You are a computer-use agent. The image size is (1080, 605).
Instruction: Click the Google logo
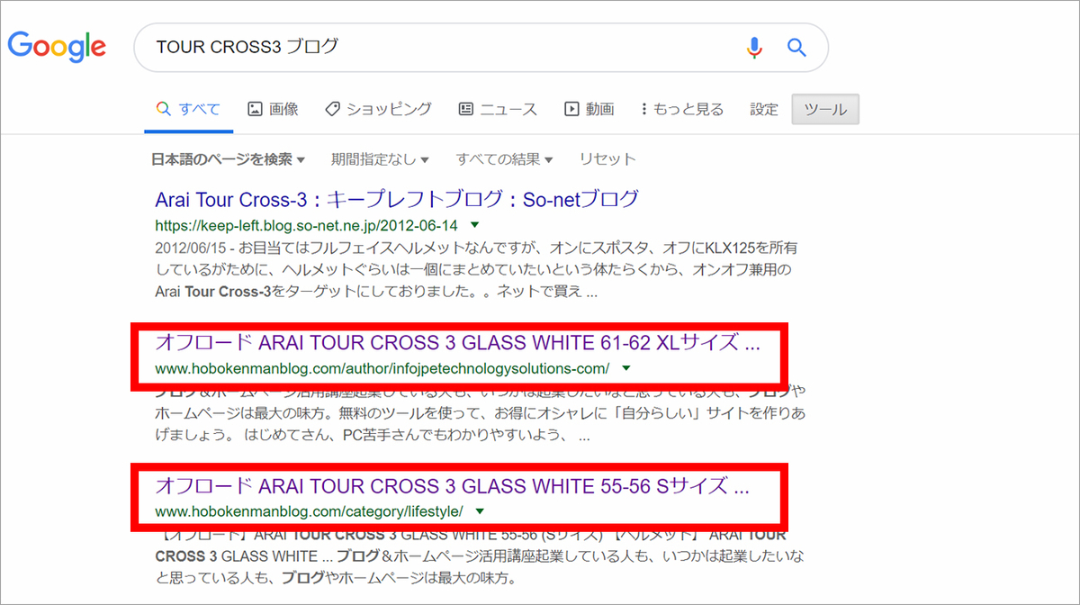coord(58,47)
